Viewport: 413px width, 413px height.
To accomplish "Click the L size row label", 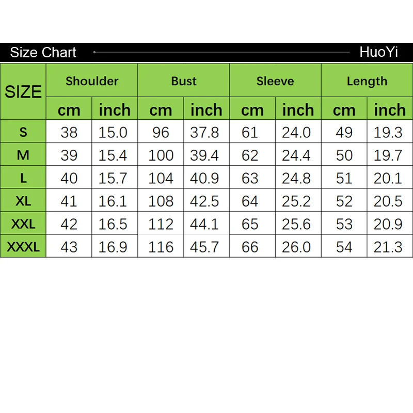I will 23,178.
